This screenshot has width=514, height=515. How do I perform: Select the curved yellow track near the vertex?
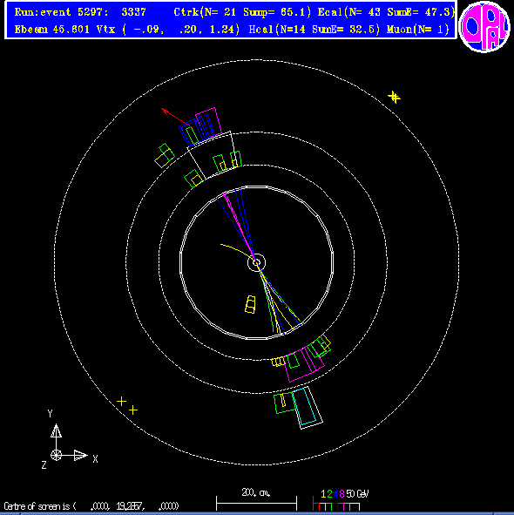(x=237, y=251)
